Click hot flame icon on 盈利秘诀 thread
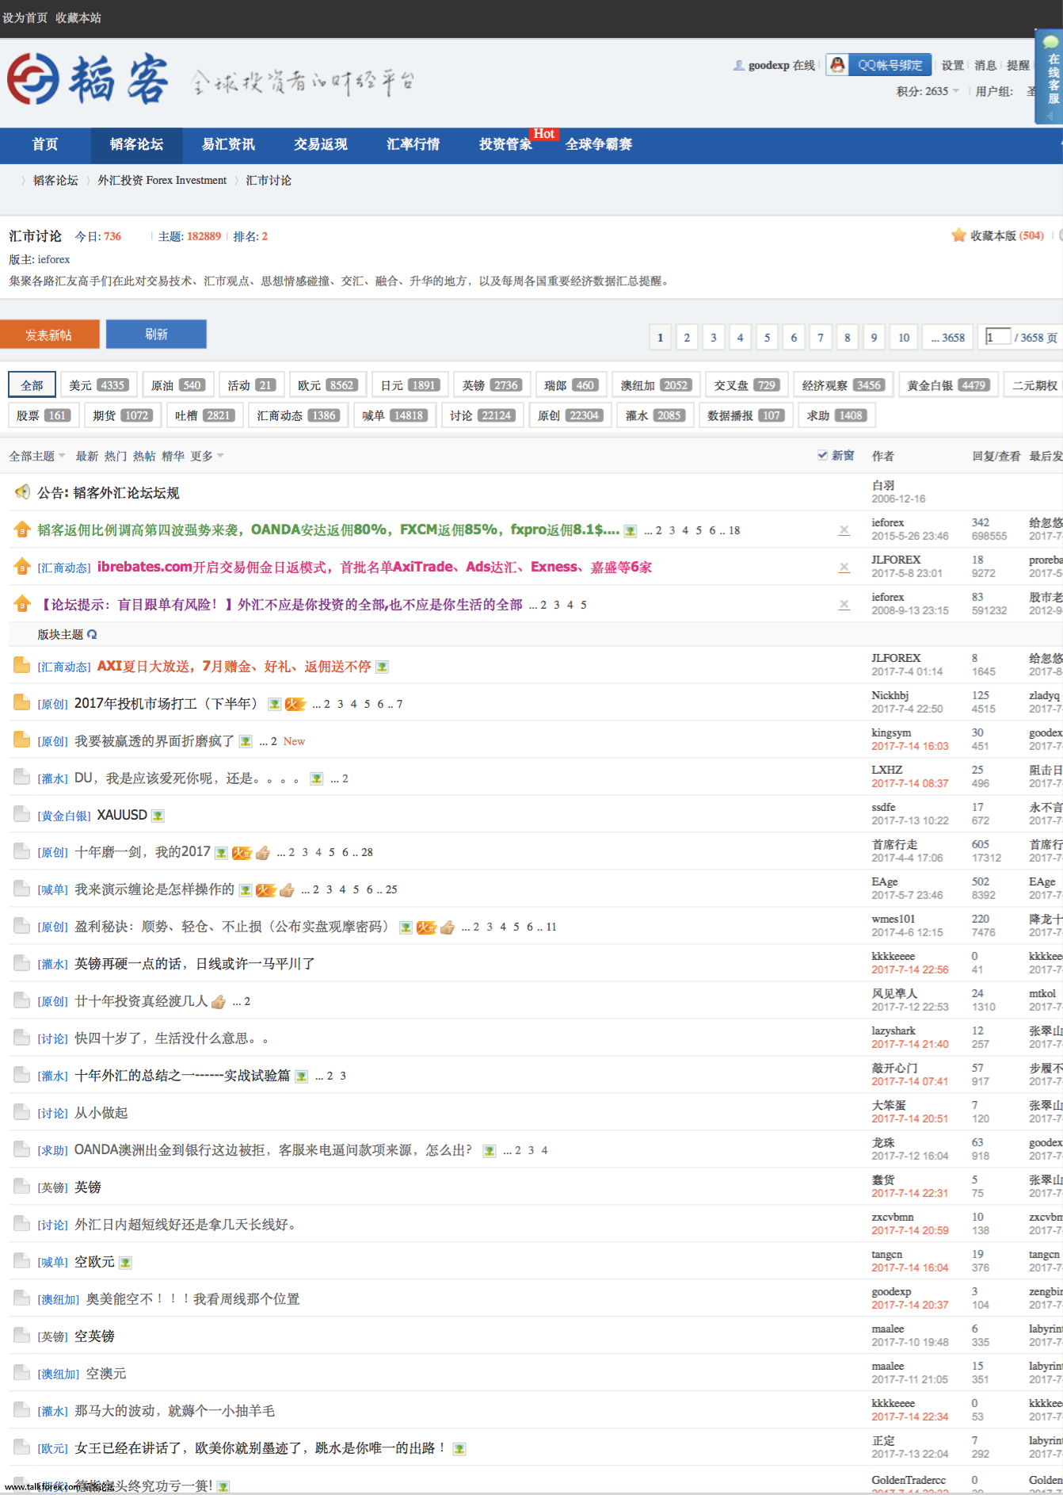The height and width of the screenshot is (1495, 1063). click(426, 927)
